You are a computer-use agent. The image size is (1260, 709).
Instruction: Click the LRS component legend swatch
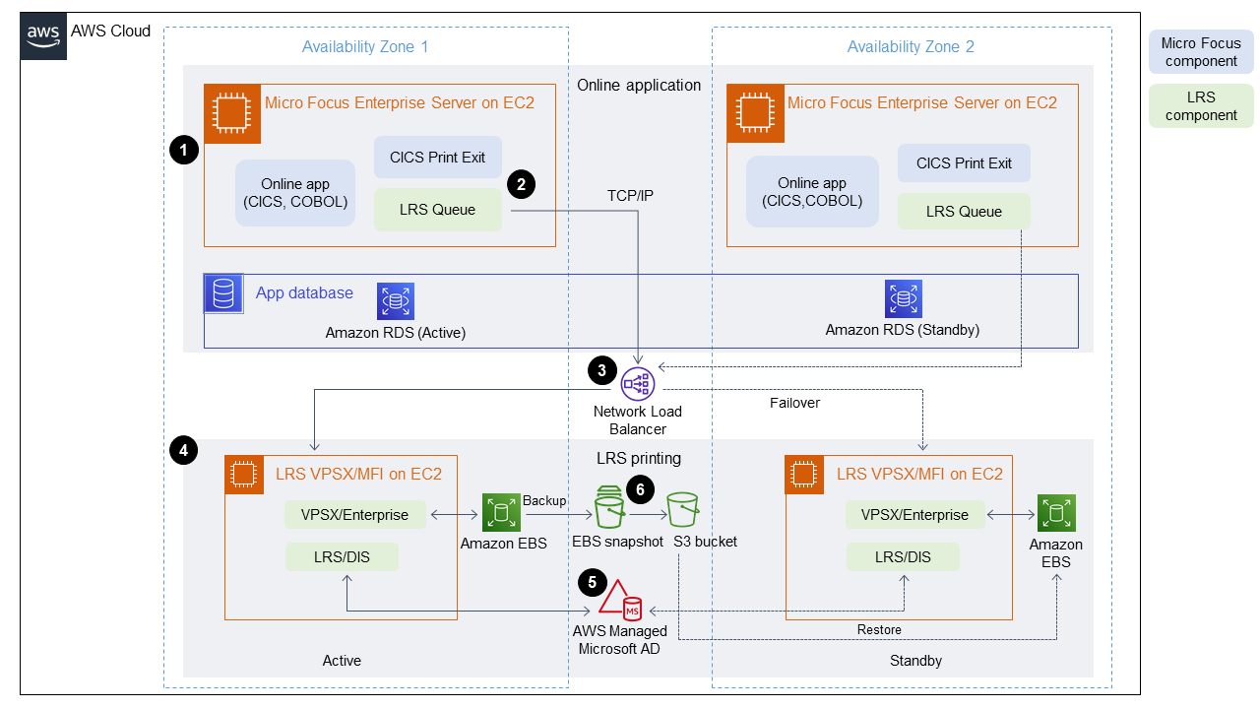point(1200,106)
